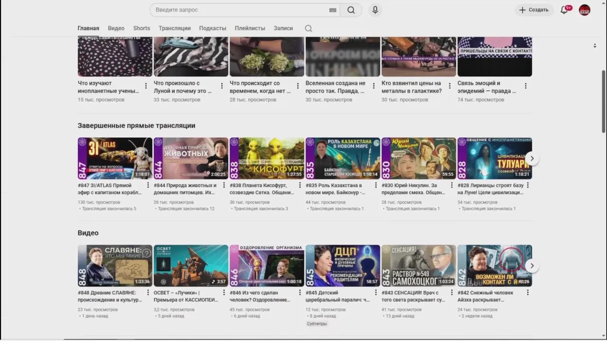Open the Видео section heading
The height and width of the screenshot is (341, 607).
click(x=88, y=233)
